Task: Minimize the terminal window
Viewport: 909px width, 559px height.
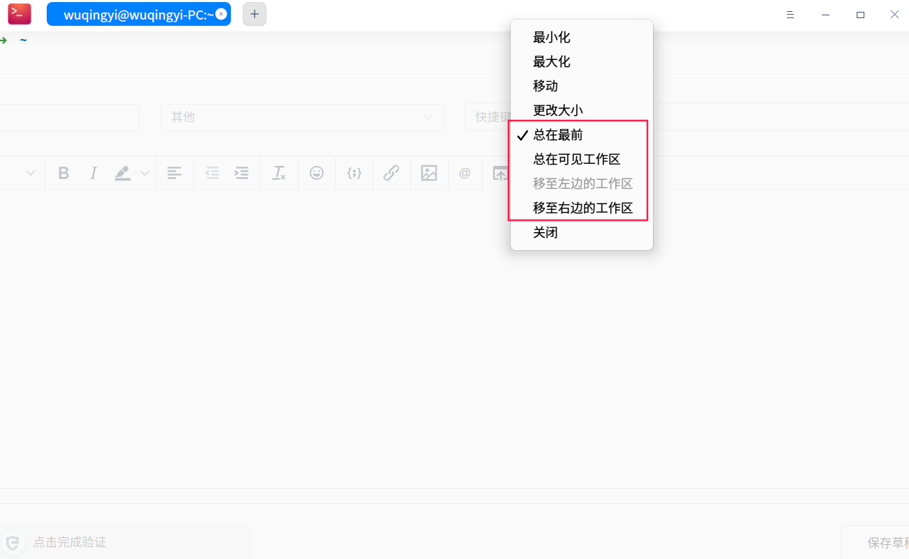Action: tap(826, 15)
